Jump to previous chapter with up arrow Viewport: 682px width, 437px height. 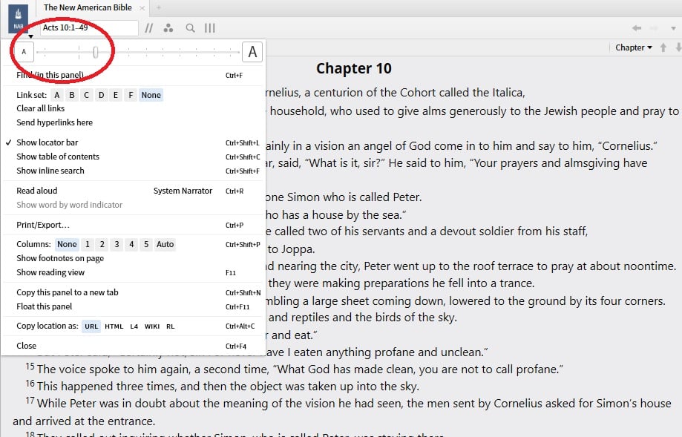point(663,47)
